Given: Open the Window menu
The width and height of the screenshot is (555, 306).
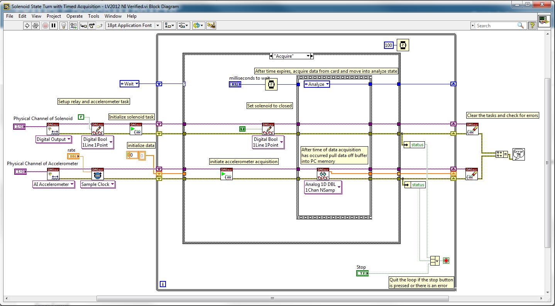Looking at the screenshot, I should (x=113, y=16).
